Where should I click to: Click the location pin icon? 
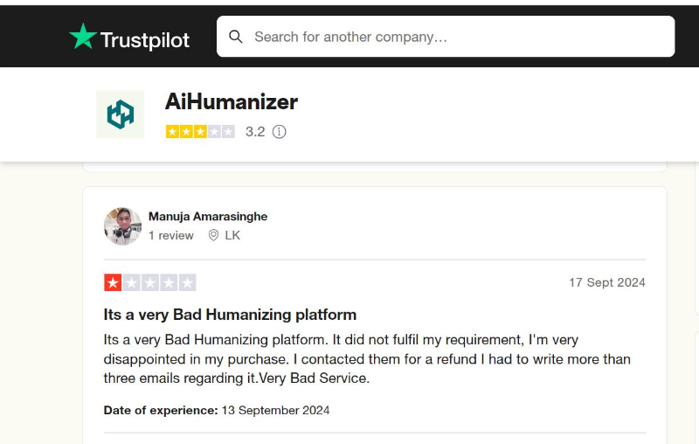[213, 235]
